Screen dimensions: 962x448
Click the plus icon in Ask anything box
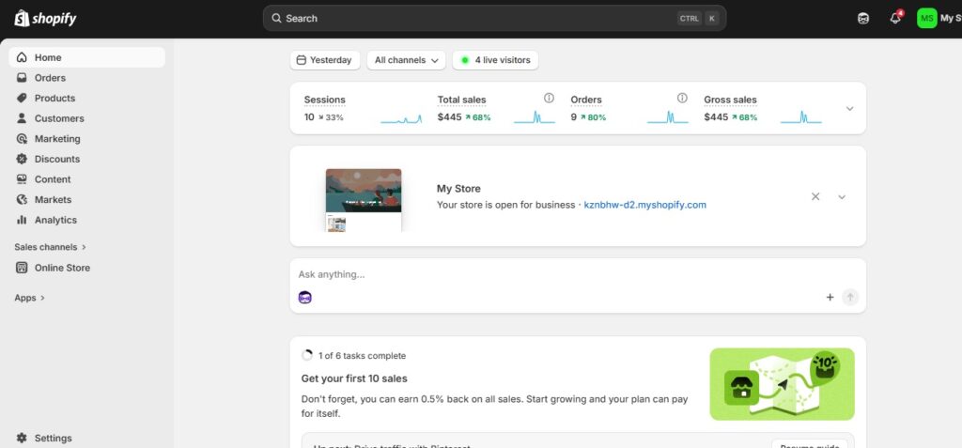(830, 298)
